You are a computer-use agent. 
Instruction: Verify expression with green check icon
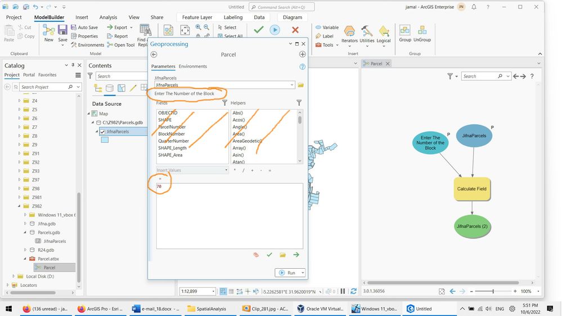(269, 255)
